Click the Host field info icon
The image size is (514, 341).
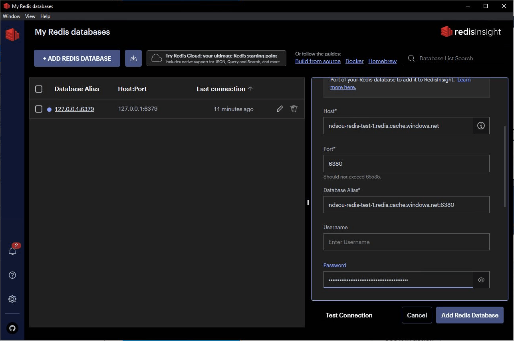(x=481, y=126)
